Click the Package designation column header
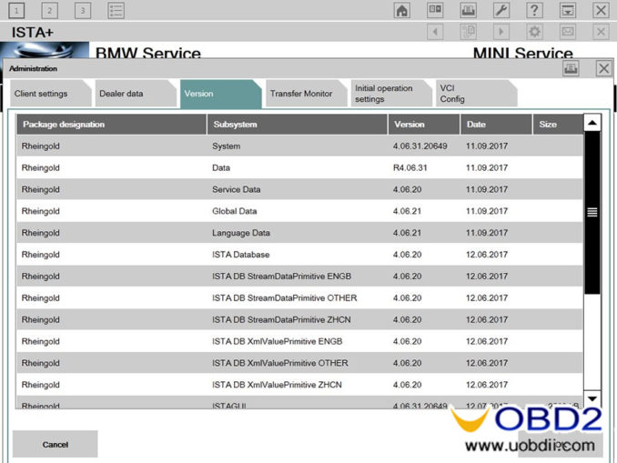This screenshot has width=617, height=463. click(111, 125)
